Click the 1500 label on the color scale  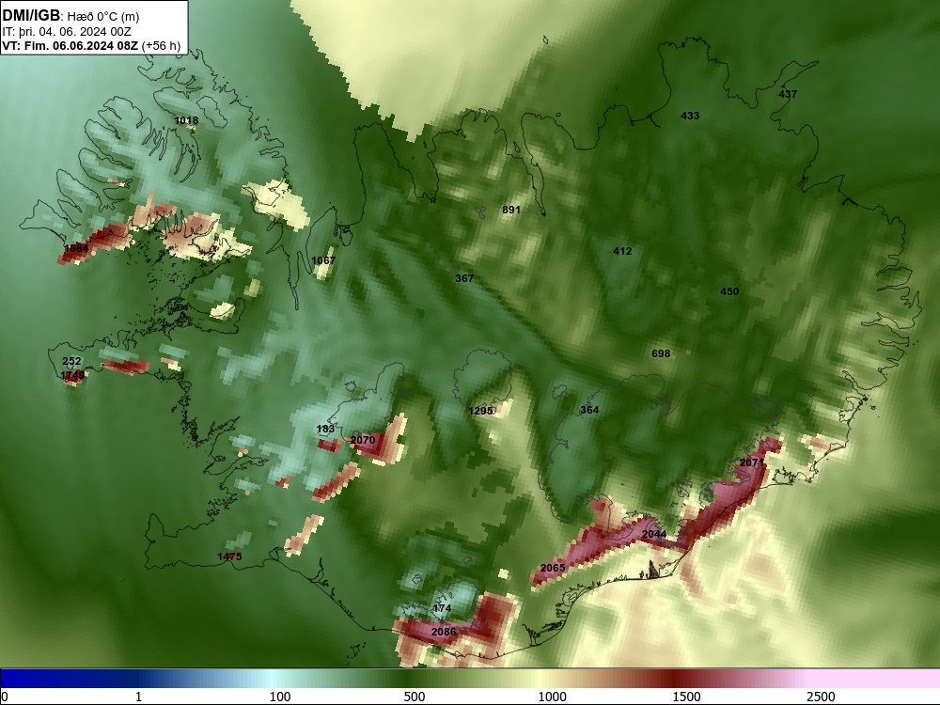pyautogui.click(x=686, y=697)
